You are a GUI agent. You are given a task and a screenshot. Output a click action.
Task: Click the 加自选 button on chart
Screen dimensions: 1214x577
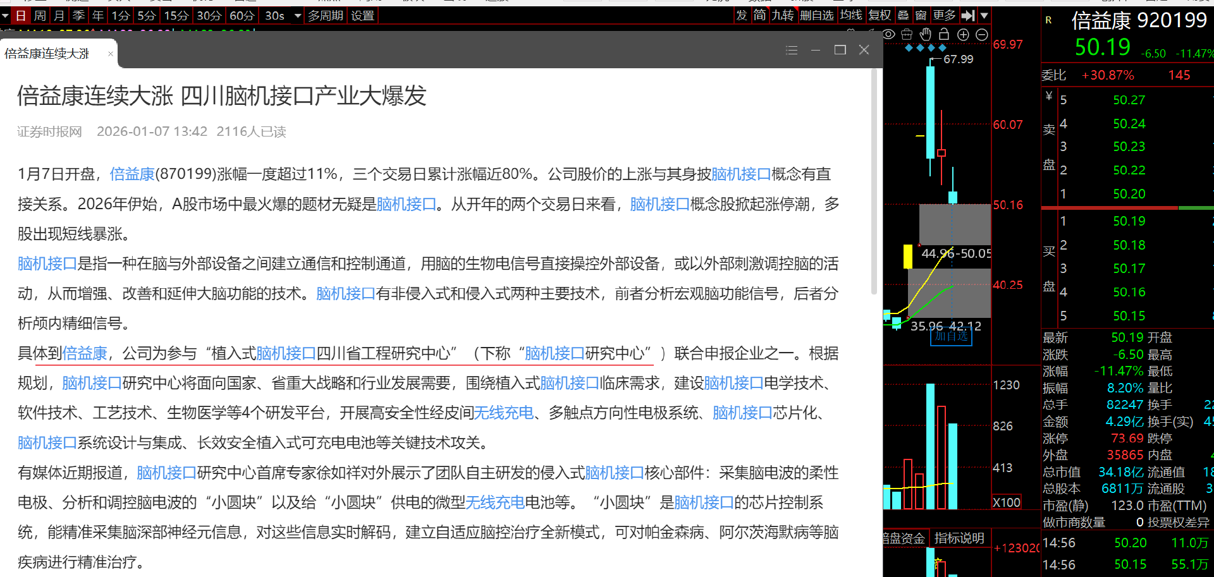point(951,336)
